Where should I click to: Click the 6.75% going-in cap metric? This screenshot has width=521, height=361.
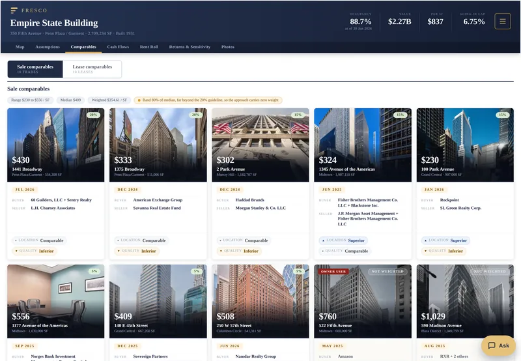click(x=474, y=22)
